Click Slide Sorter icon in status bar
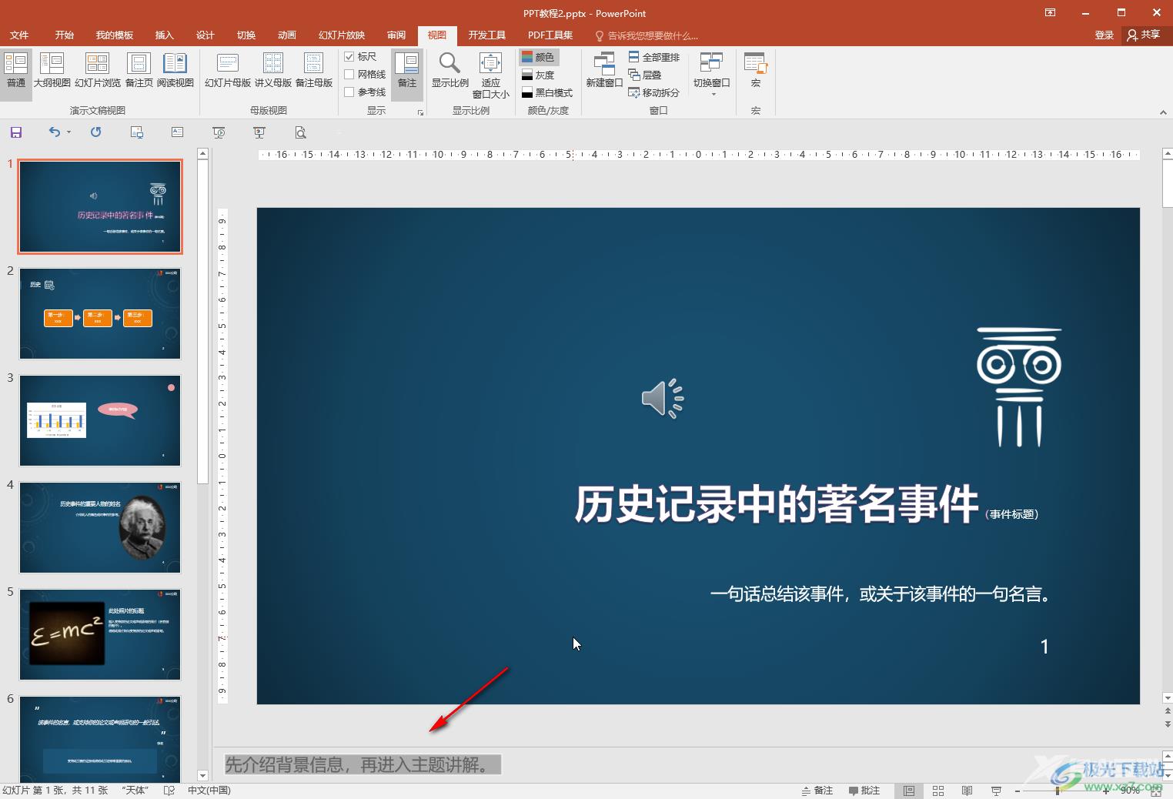This screenshot has height=799, width=1173. (938, 791)
